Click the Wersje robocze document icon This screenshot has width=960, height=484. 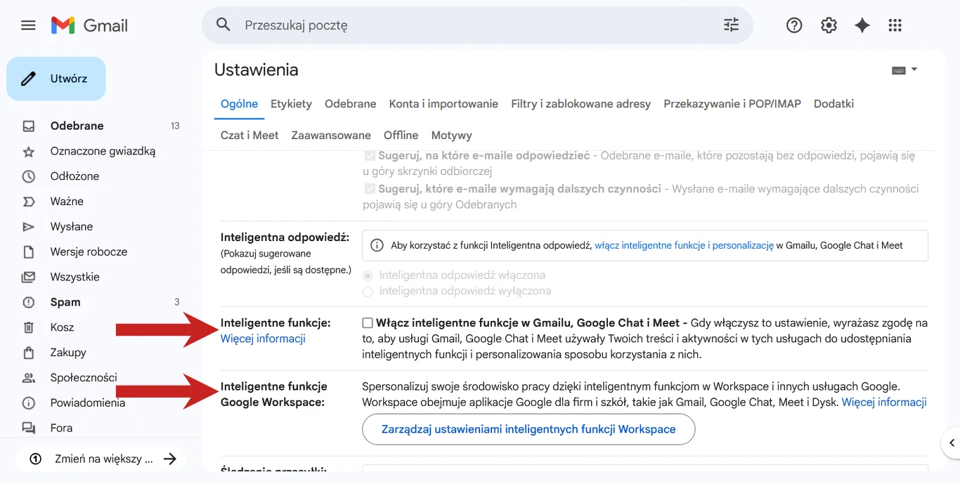[x=29, y=252]
